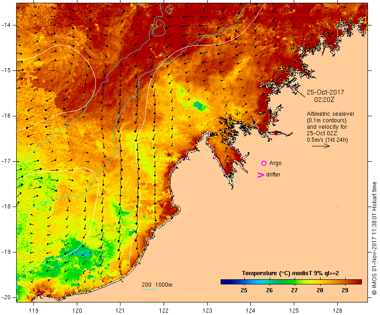This screenshot has height=315, width=380.
Task: Click latitude axis label -20
Action: [6, 297]
